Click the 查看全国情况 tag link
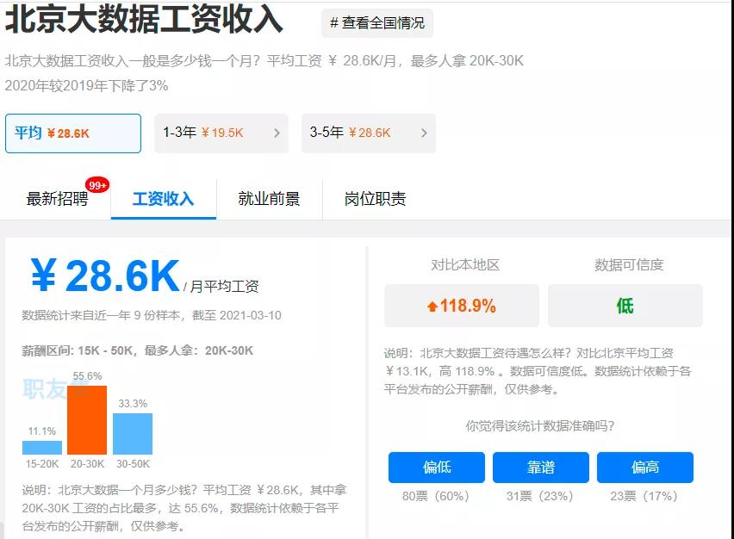 (x=376, y=23)
